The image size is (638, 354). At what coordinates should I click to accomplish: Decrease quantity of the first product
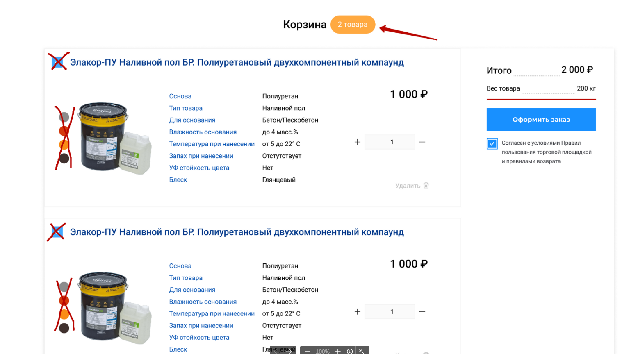(x=422, y=142)
